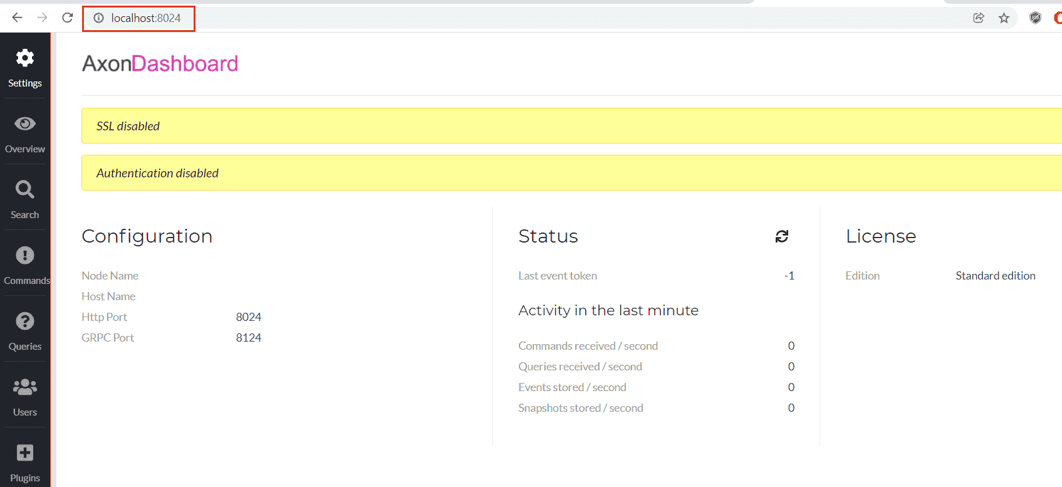The height and width of the screenshot is (487, 1062).
Task: Open the Plugins plus icon
Action: [x=25, y=453]
